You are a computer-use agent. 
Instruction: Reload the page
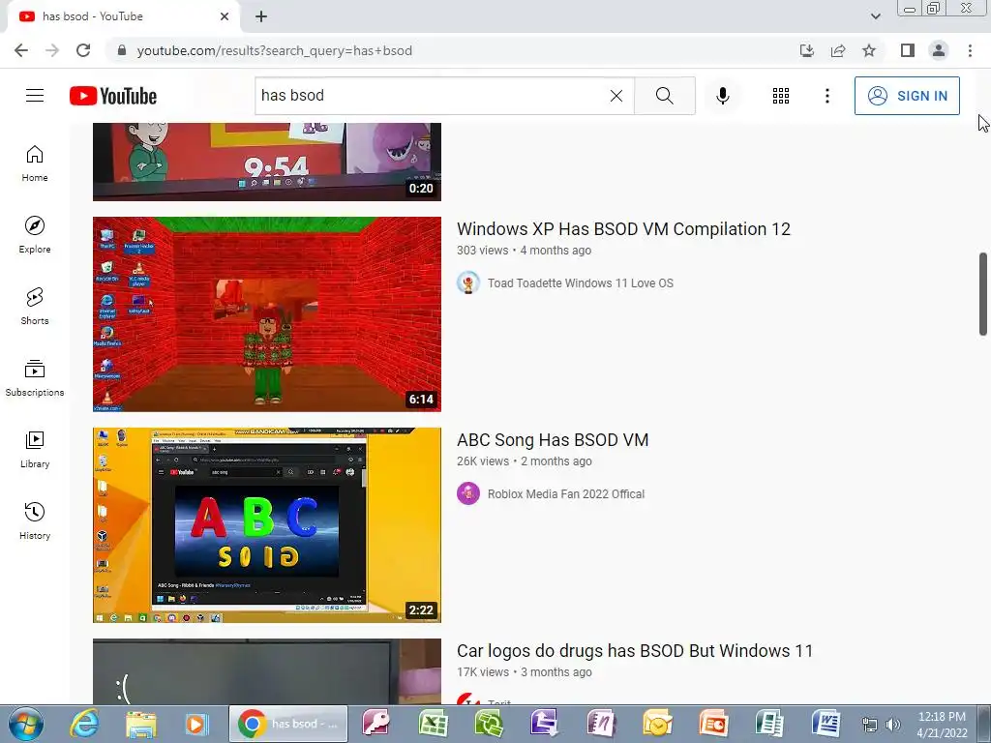pyautogui.click(x=83, y=50)
